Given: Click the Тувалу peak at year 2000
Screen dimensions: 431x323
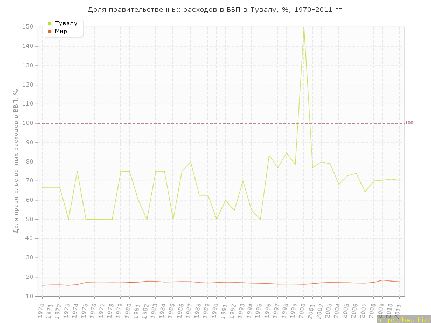Looking at the screenshot, I should (304, 28).
